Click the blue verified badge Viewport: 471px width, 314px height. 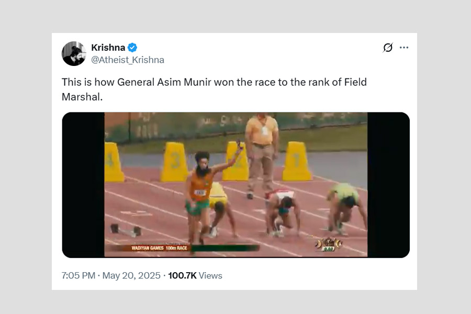click(132, 48)
